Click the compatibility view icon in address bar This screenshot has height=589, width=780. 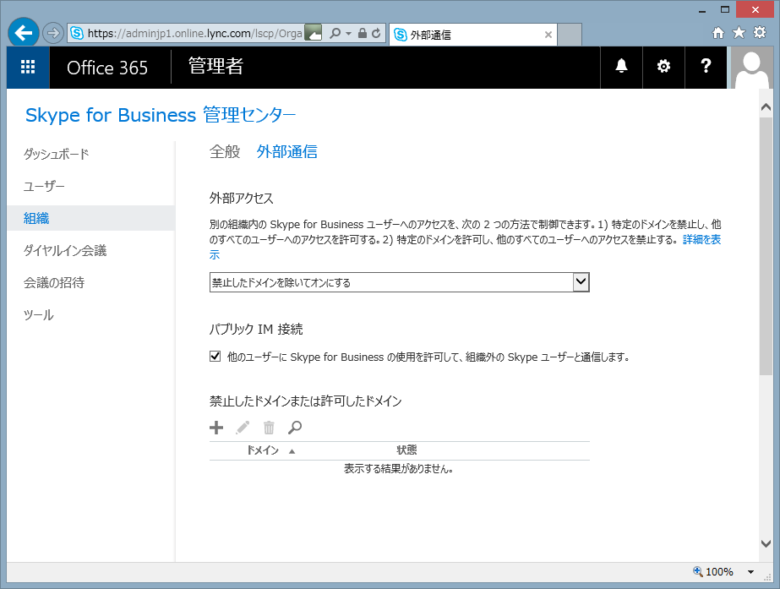click(313, 33)
